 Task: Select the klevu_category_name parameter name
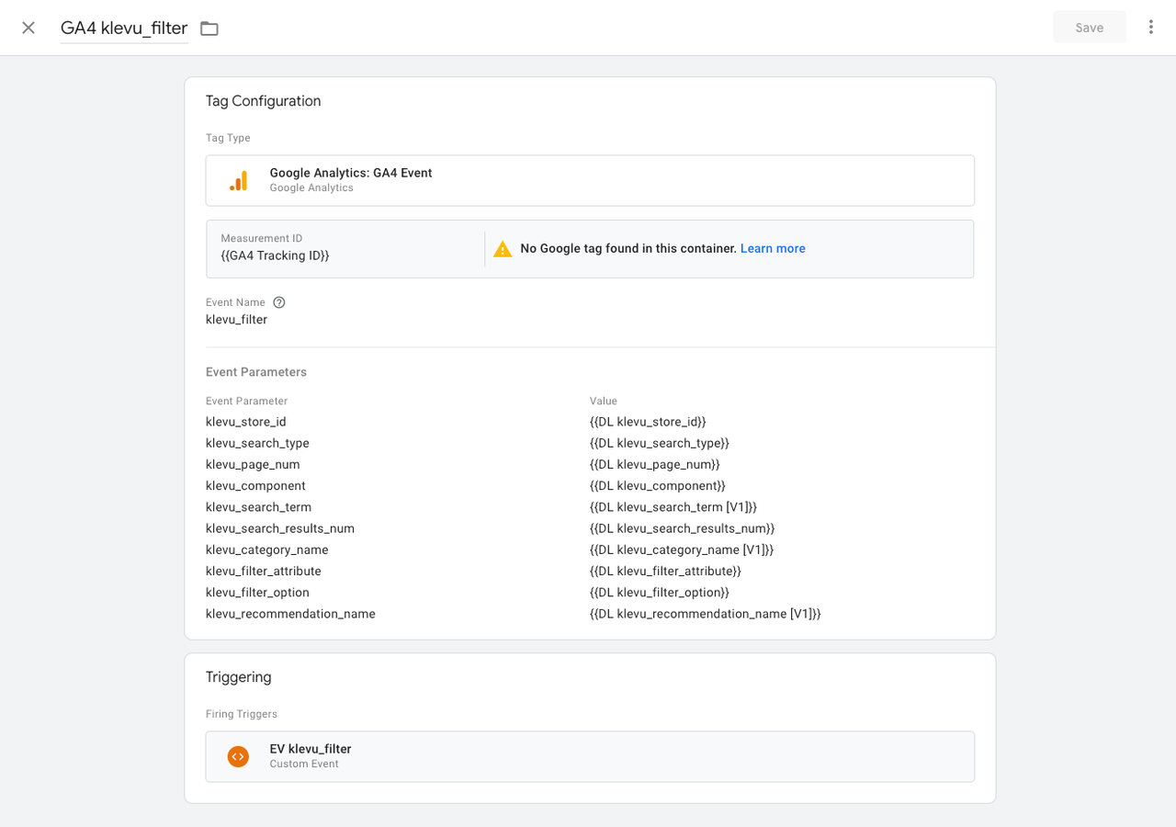[x=267, y=549]
